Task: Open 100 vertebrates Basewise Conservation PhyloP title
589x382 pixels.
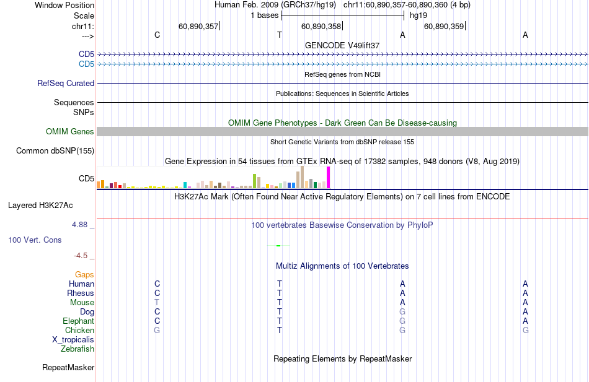Action: pyautogui.click(x=342, y=225)
